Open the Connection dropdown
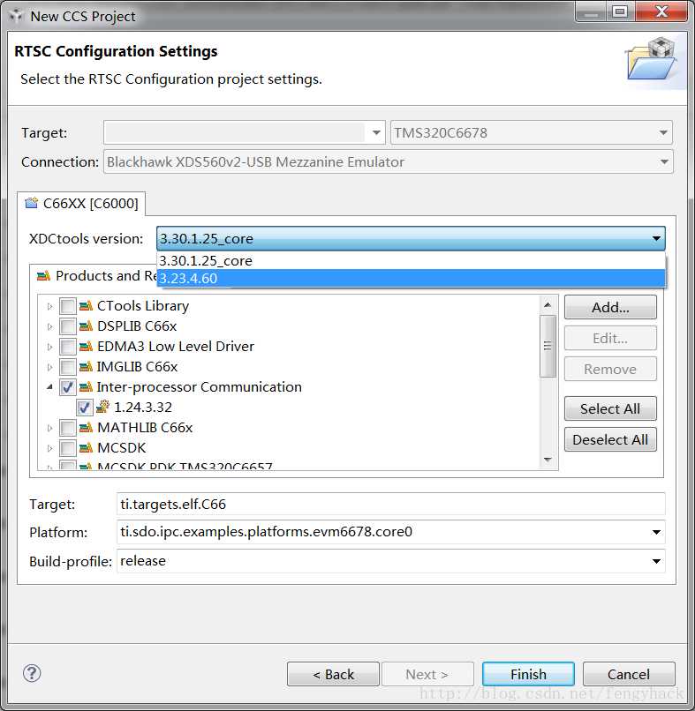Viewport: 695px width, 711px height. (664, 162)
